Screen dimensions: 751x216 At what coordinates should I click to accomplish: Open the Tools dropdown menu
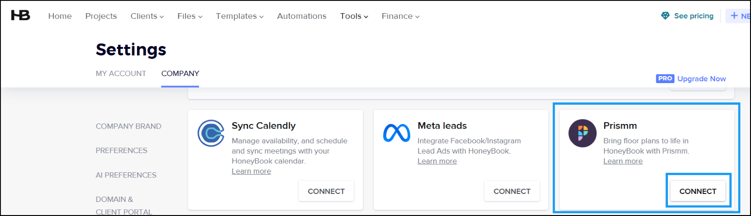coord(354,16)
